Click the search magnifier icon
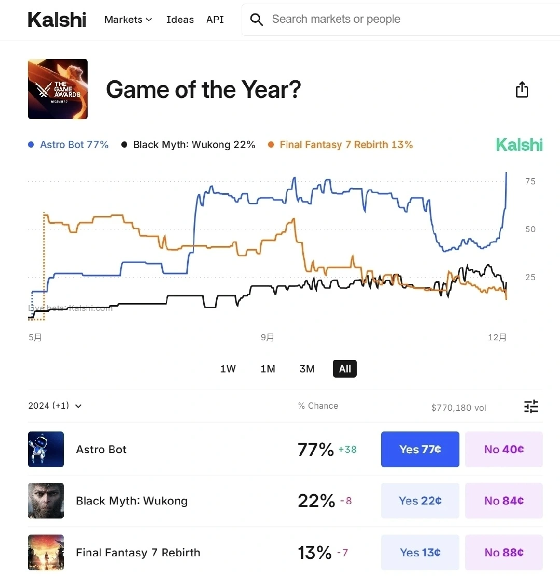 coord(256,20)
